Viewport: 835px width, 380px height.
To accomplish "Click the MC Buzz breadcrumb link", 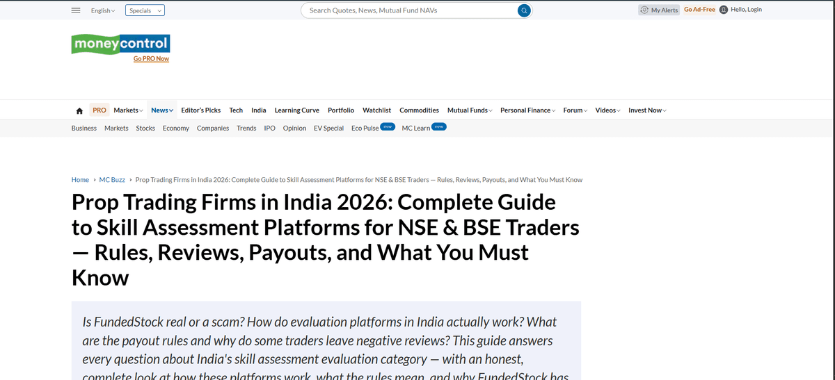I will [112, 180].
